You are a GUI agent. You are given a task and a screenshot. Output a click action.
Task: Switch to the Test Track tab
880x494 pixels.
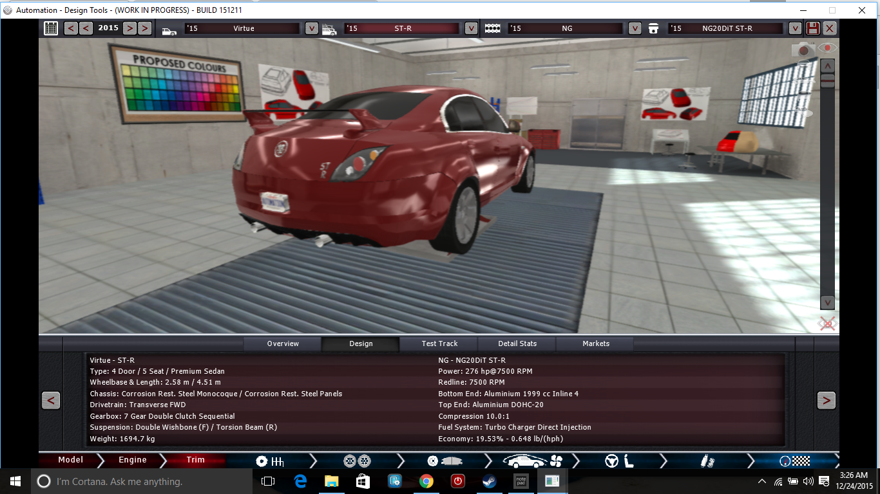(x=439, y=343)
